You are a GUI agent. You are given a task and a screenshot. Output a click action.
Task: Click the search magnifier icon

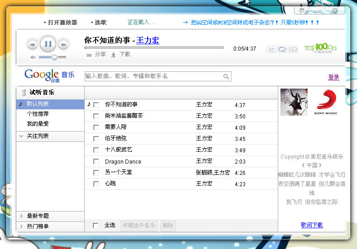[226, 76]
